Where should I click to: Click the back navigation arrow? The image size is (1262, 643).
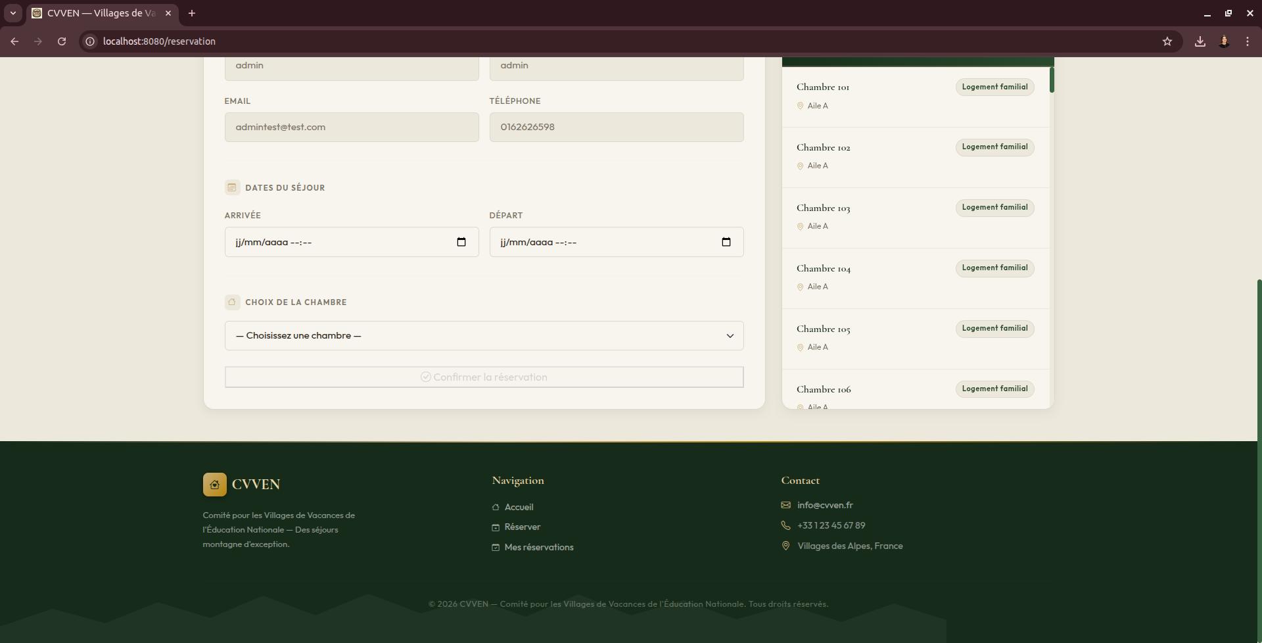click(14, 41)
